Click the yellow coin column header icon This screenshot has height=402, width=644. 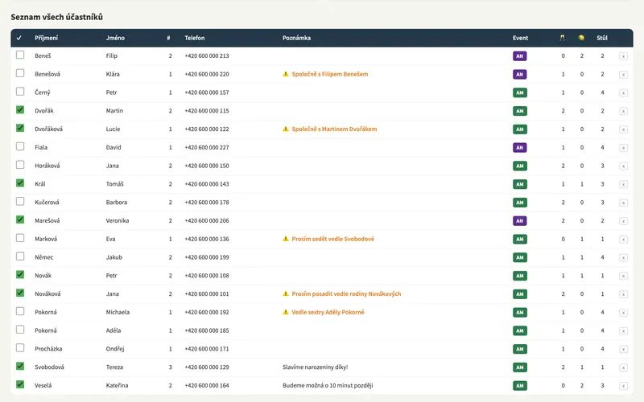[x=581, y=38]
